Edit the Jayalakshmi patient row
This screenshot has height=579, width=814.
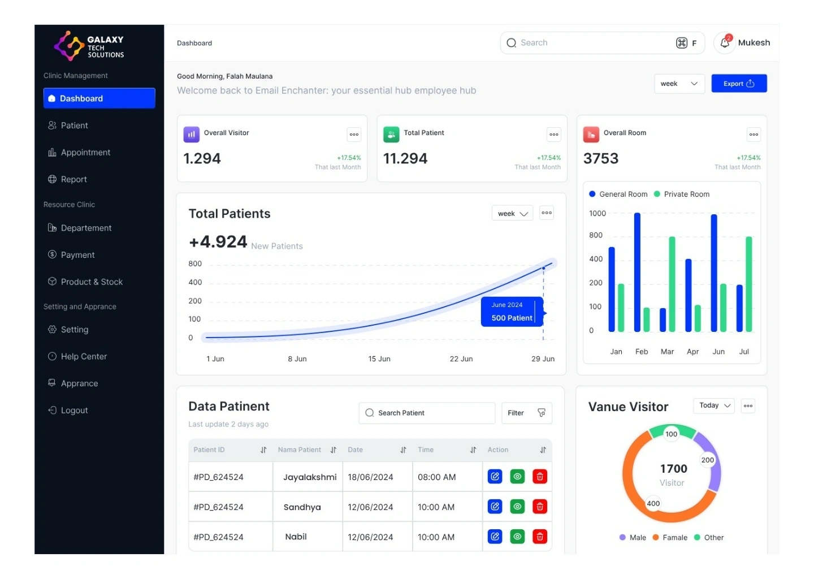click(x=495, y=477)
